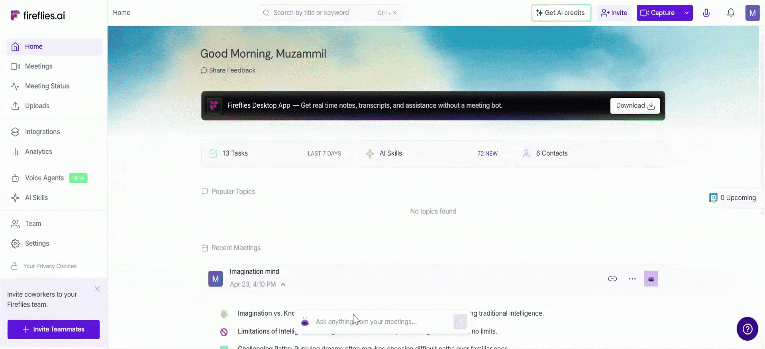Image resolution: width=765 pixels, height=349 pixels.
Task: Download the Fireflies Desktop App
Action: pos(635,106)
